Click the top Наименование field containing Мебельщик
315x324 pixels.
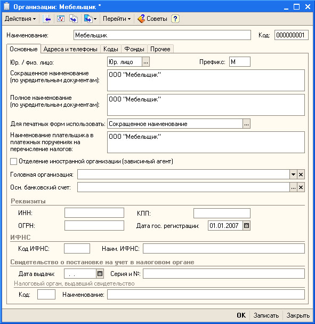[162, 35]
